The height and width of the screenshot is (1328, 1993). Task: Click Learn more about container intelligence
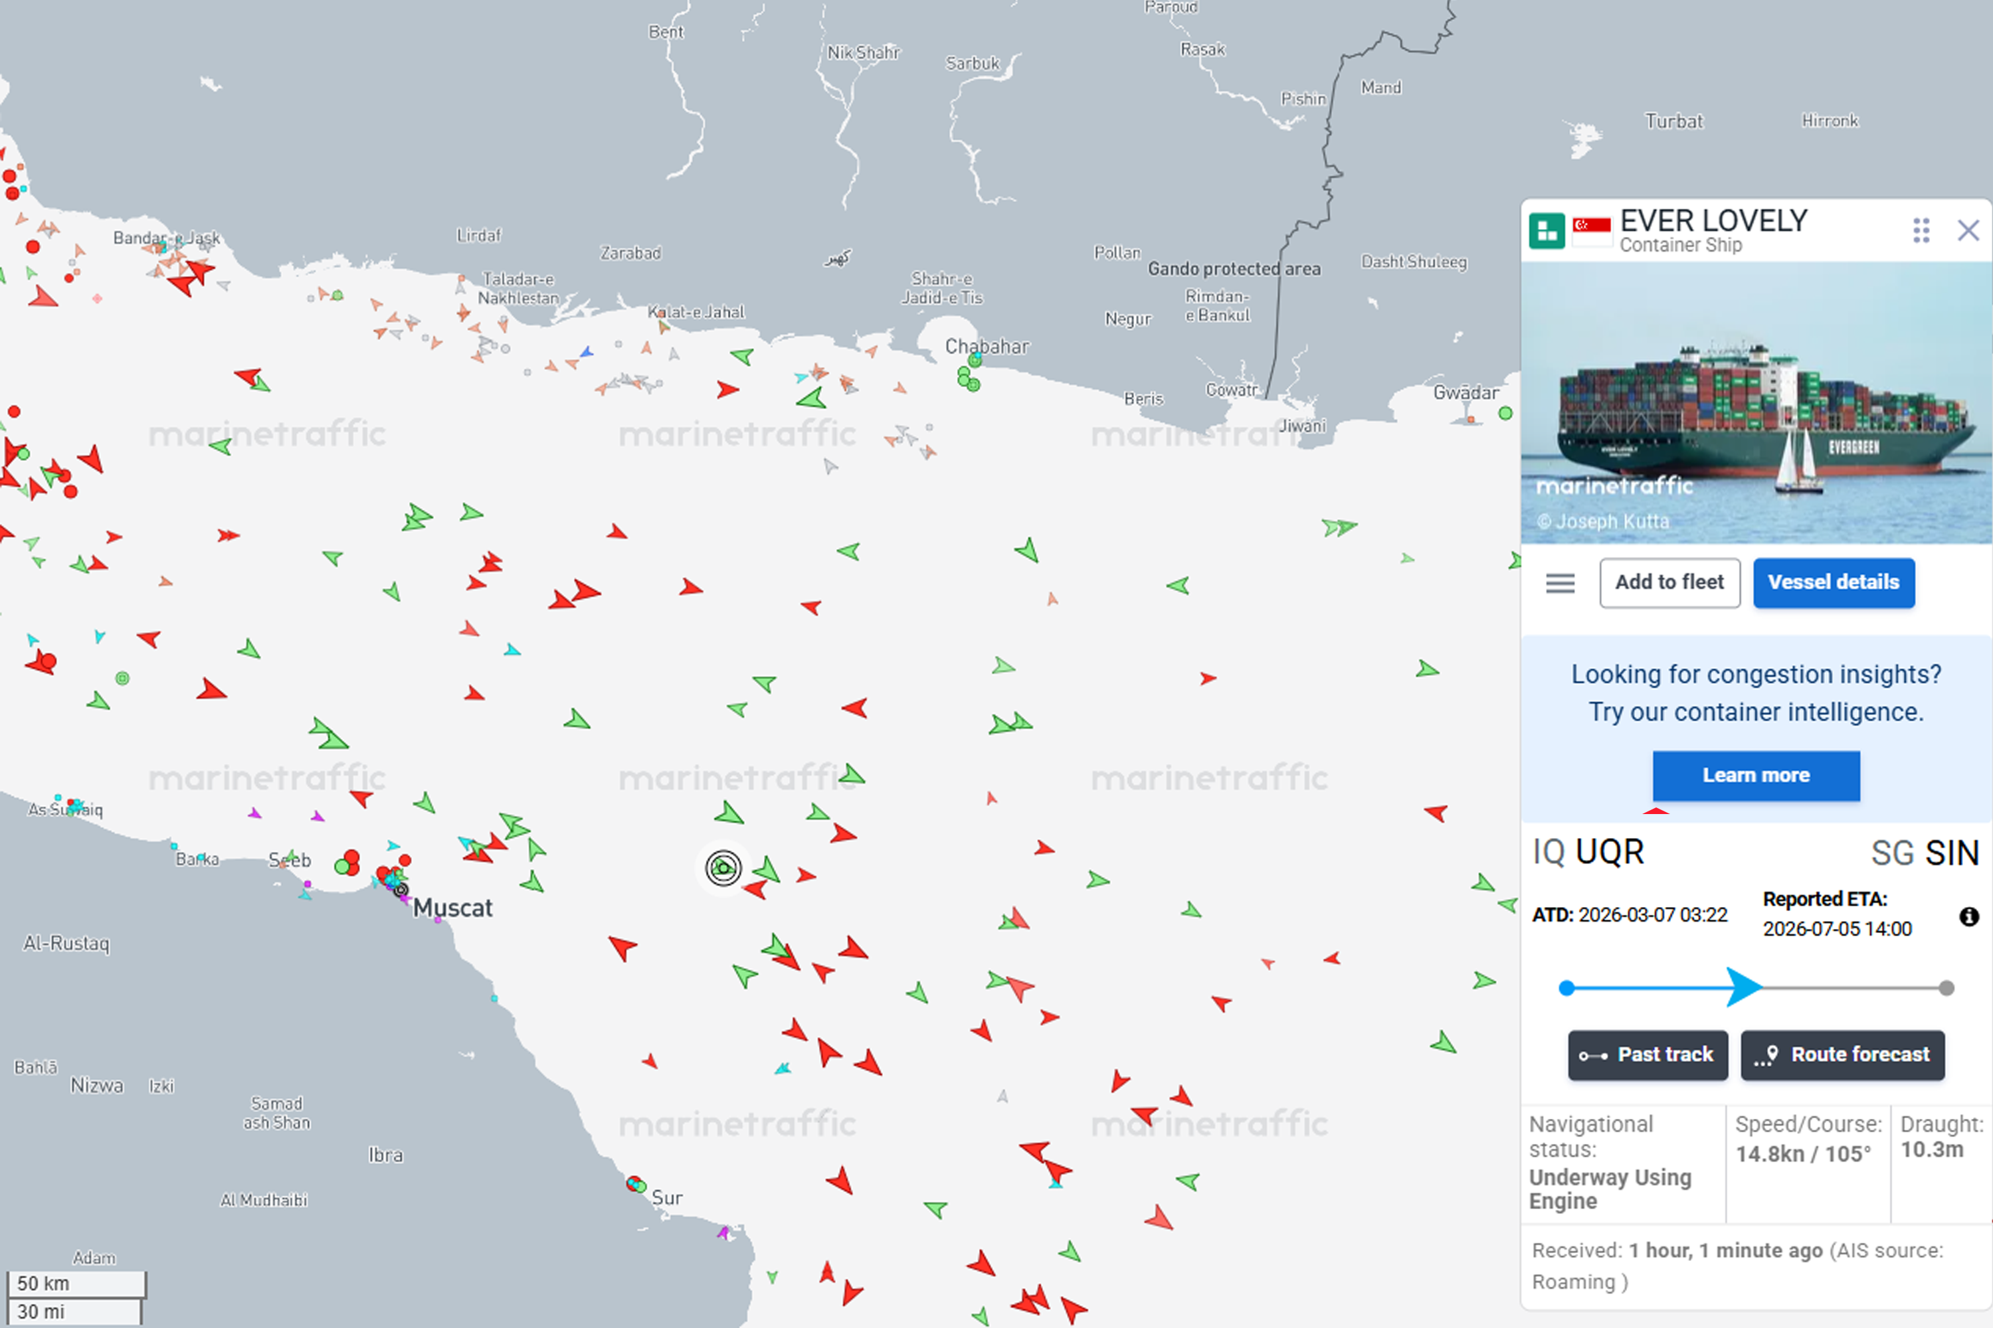click(x=1756, y=775)
